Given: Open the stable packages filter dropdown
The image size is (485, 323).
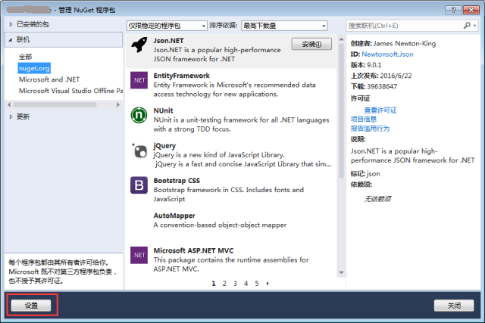Looking at the screenshot, I should [x=167, y=26].
